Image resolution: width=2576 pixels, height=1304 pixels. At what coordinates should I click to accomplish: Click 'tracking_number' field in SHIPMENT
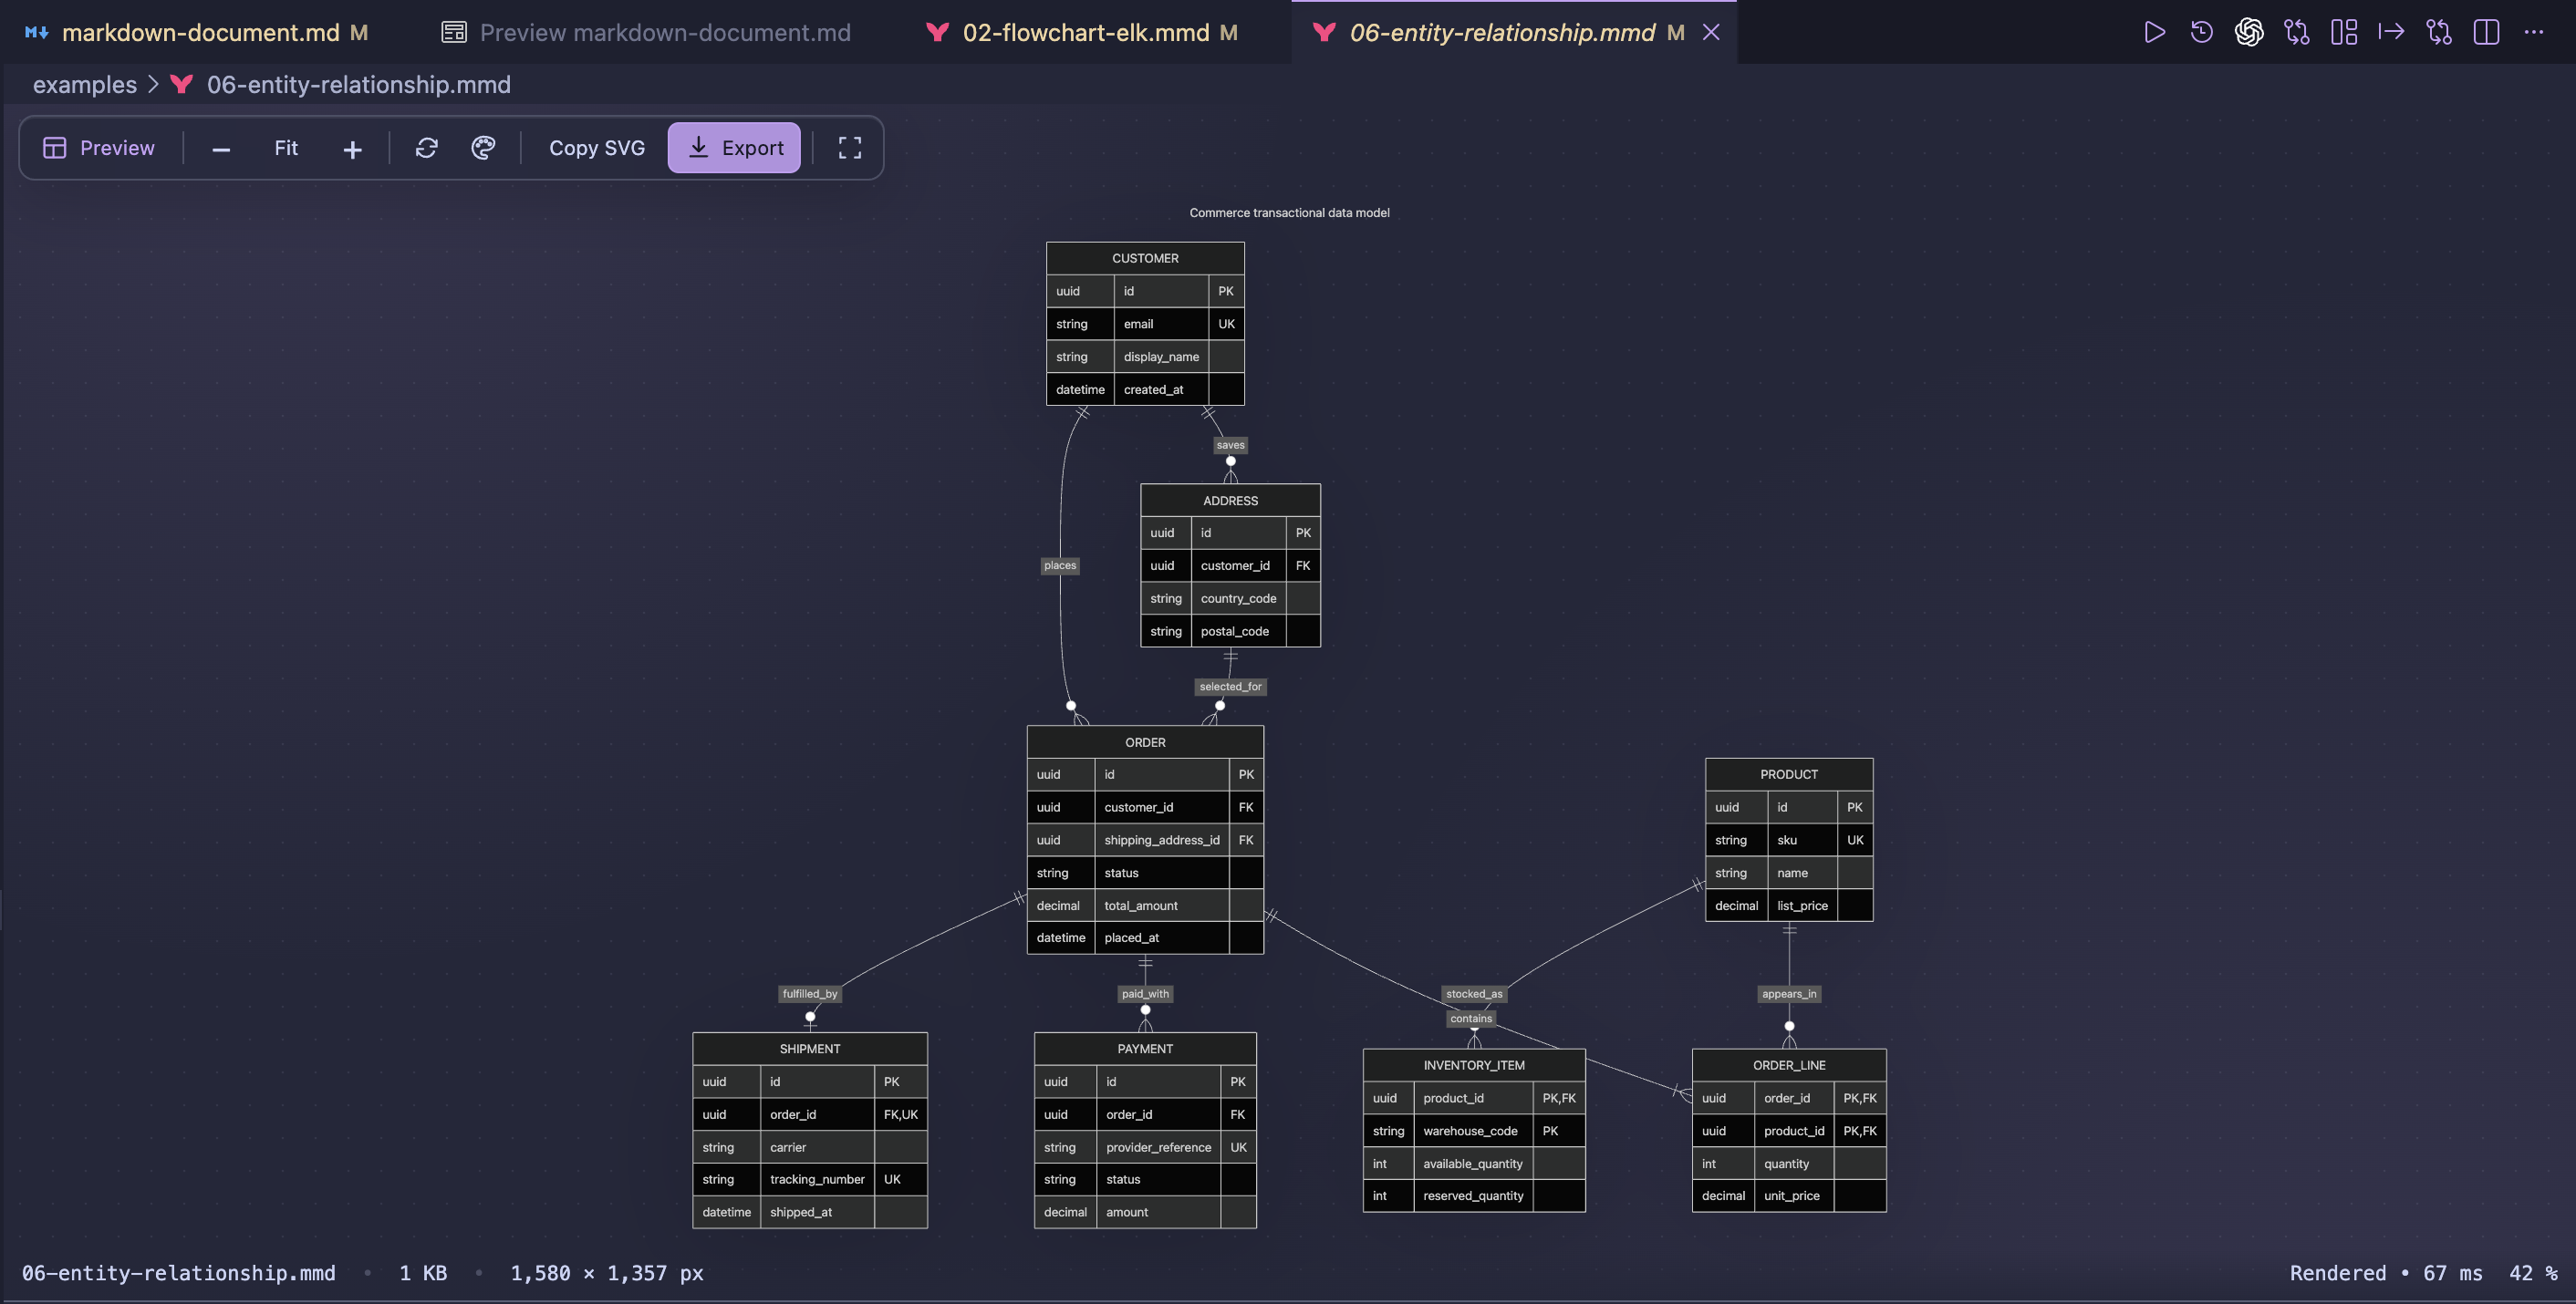click(x=817, y=1179)
